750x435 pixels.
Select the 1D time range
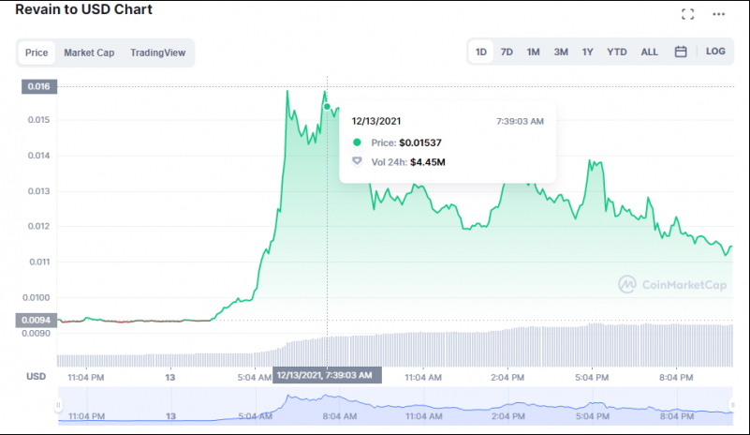(x=480, y=52)
